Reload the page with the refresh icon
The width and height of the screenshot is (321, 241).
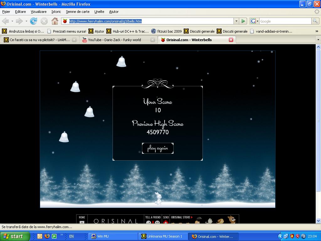click(x=33, y=21)
